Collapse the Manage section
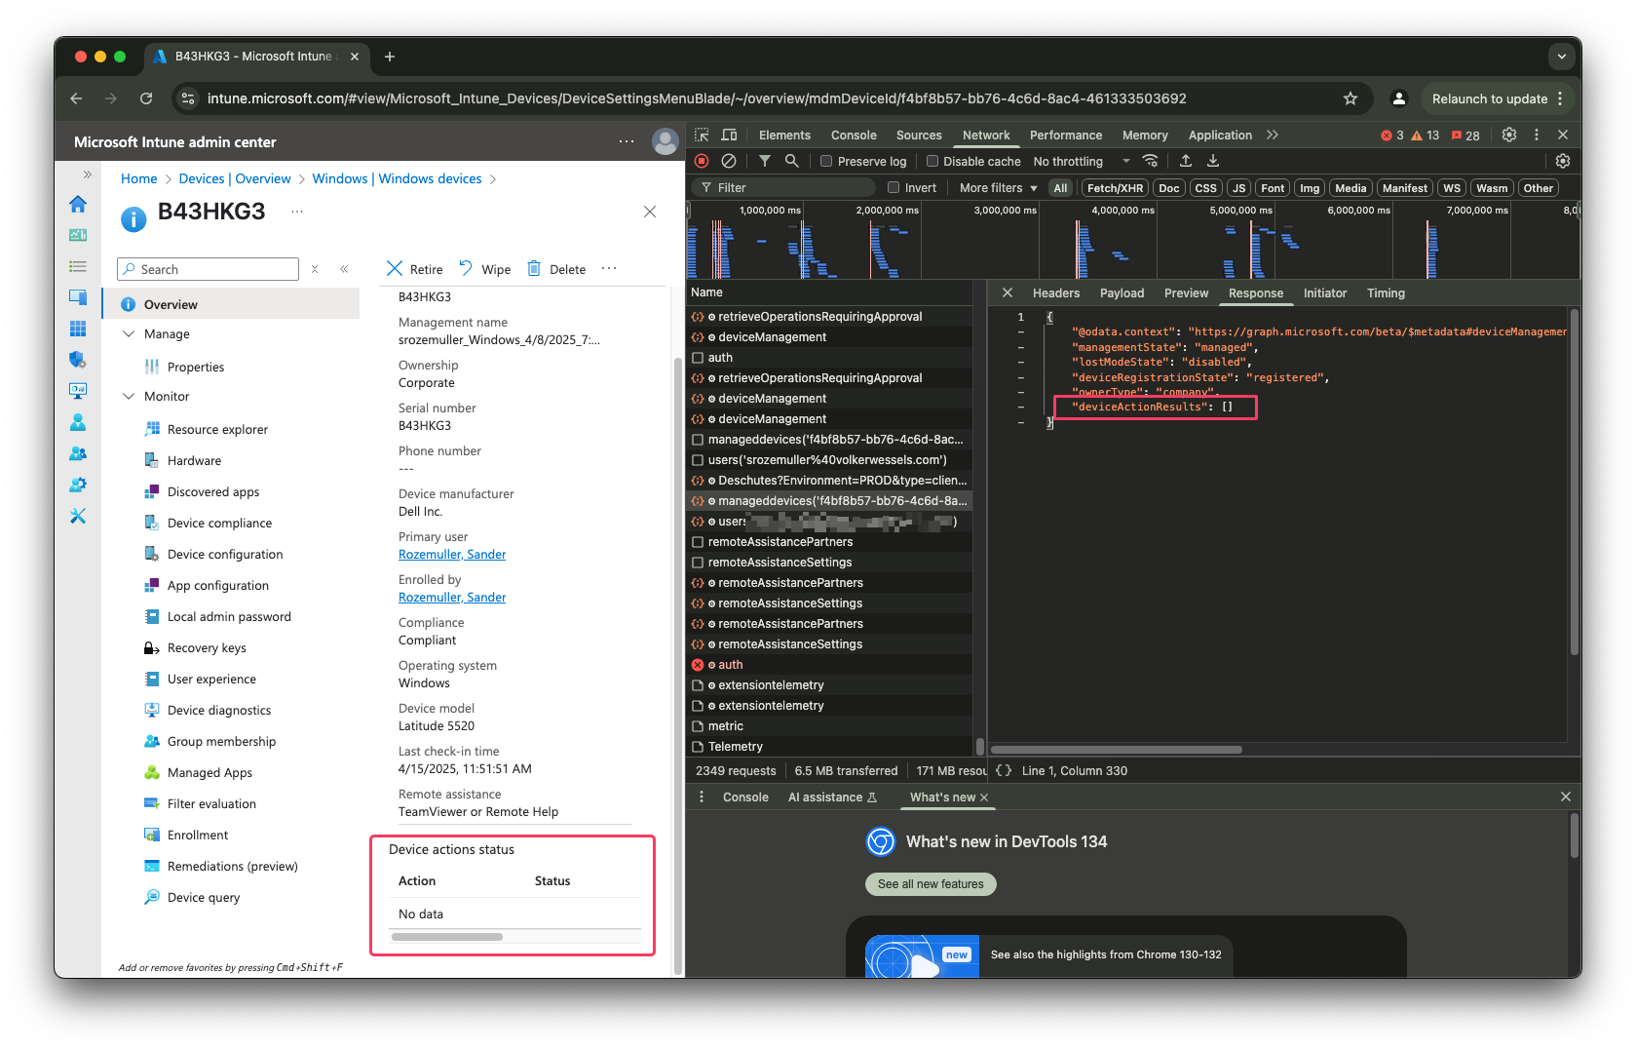The width and height of the screenshot is (1636, 1050). click(129, 333)
